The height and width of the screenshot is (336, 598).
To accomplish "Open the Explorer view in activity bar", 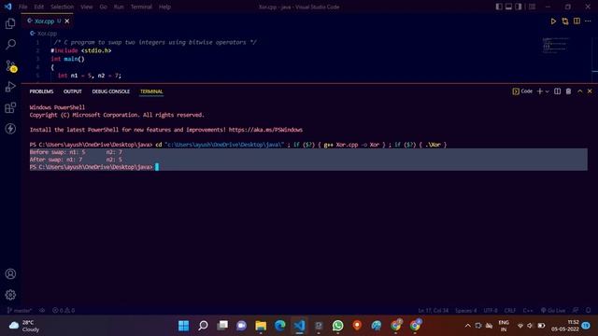I will click(x=10, y=23).
